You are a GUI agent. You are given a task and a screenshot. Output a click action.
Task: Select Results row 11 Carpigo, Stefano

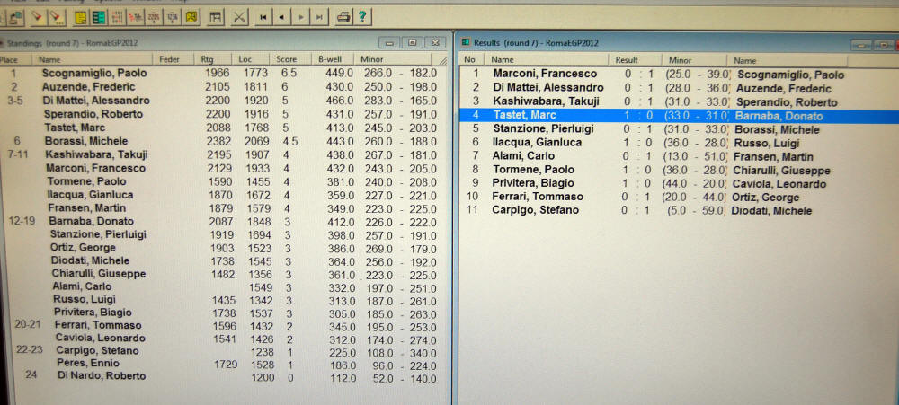[x=535, y=210]
